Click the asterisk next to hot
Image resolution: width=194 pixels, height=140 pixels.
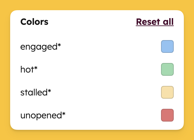[x=36, y=67]
